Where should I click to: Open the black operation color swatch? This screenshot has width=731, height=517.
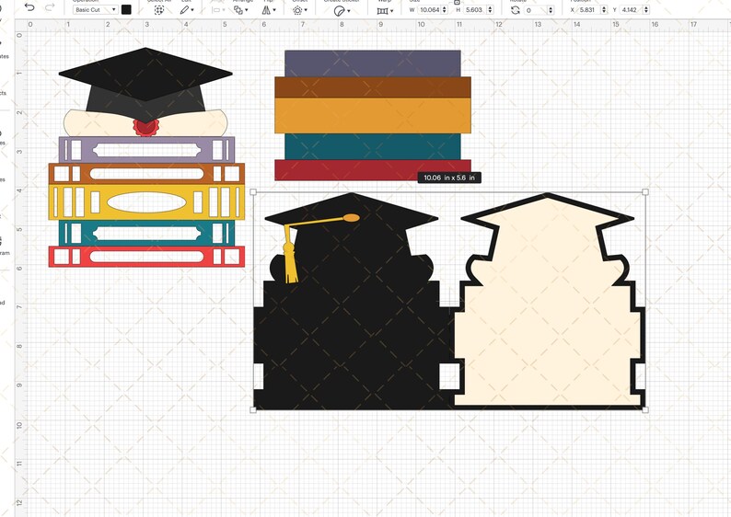coord(126,10)
